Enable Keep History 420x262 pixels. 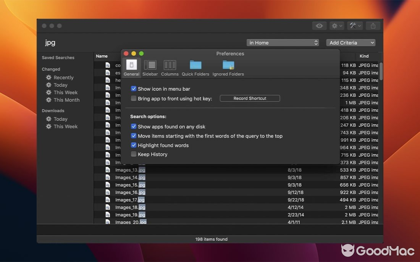pos(134,154)
